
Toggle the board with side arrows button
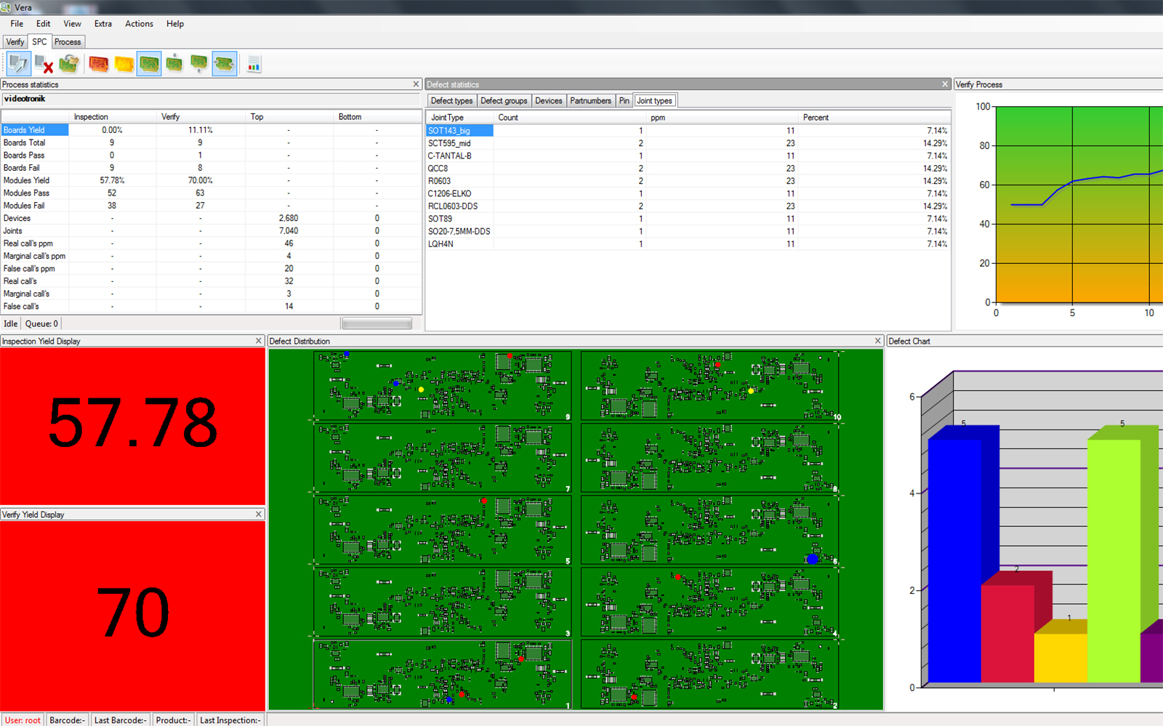pyautogui.click(x=225, y=65)
